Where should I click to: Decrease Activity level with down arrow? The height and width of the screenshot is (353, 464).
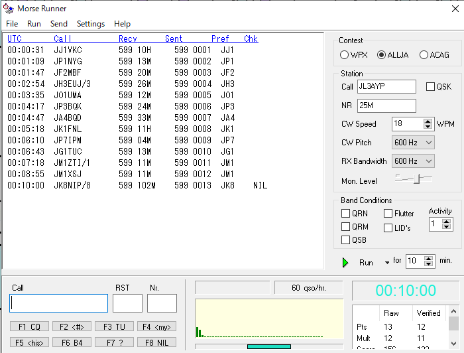(x=446, y=226)
